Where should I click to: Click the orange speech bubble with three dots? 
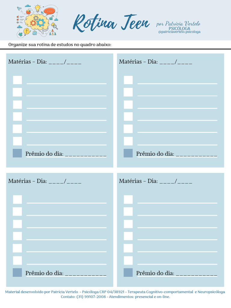(50, 11)
